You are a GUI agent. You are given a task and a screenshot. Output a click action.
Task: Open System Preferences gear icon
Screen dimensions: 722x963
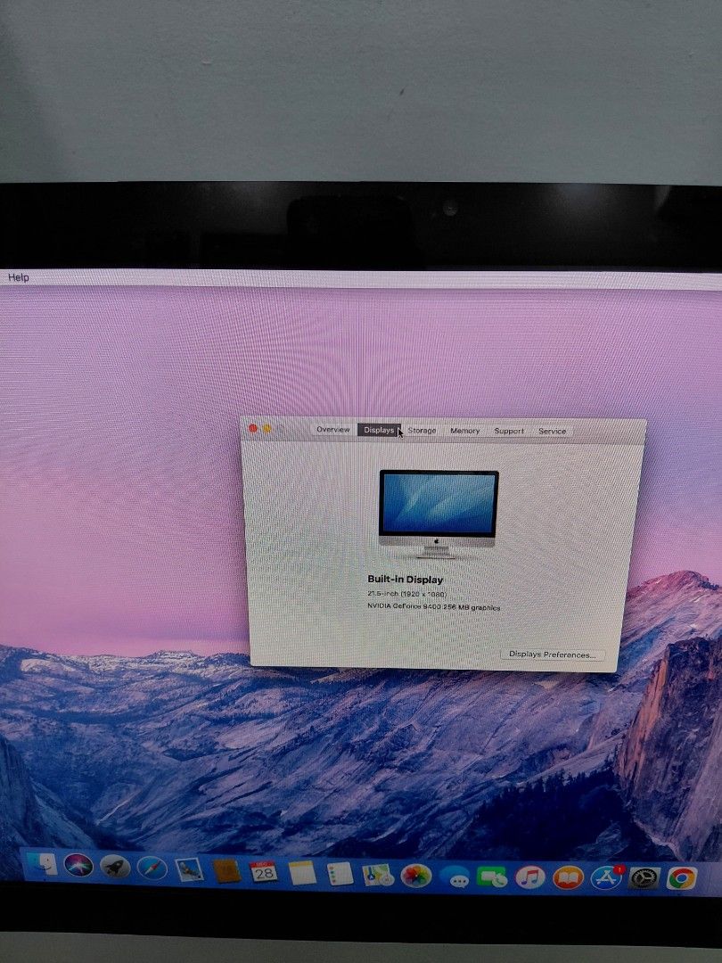(644, 878)
